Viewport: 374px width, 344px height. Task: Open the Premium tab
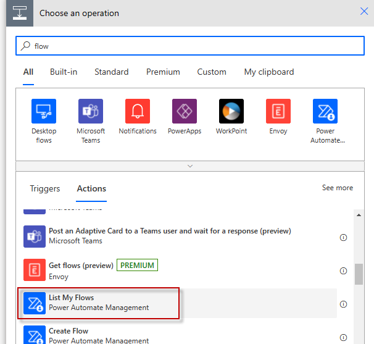coord(163,72)
